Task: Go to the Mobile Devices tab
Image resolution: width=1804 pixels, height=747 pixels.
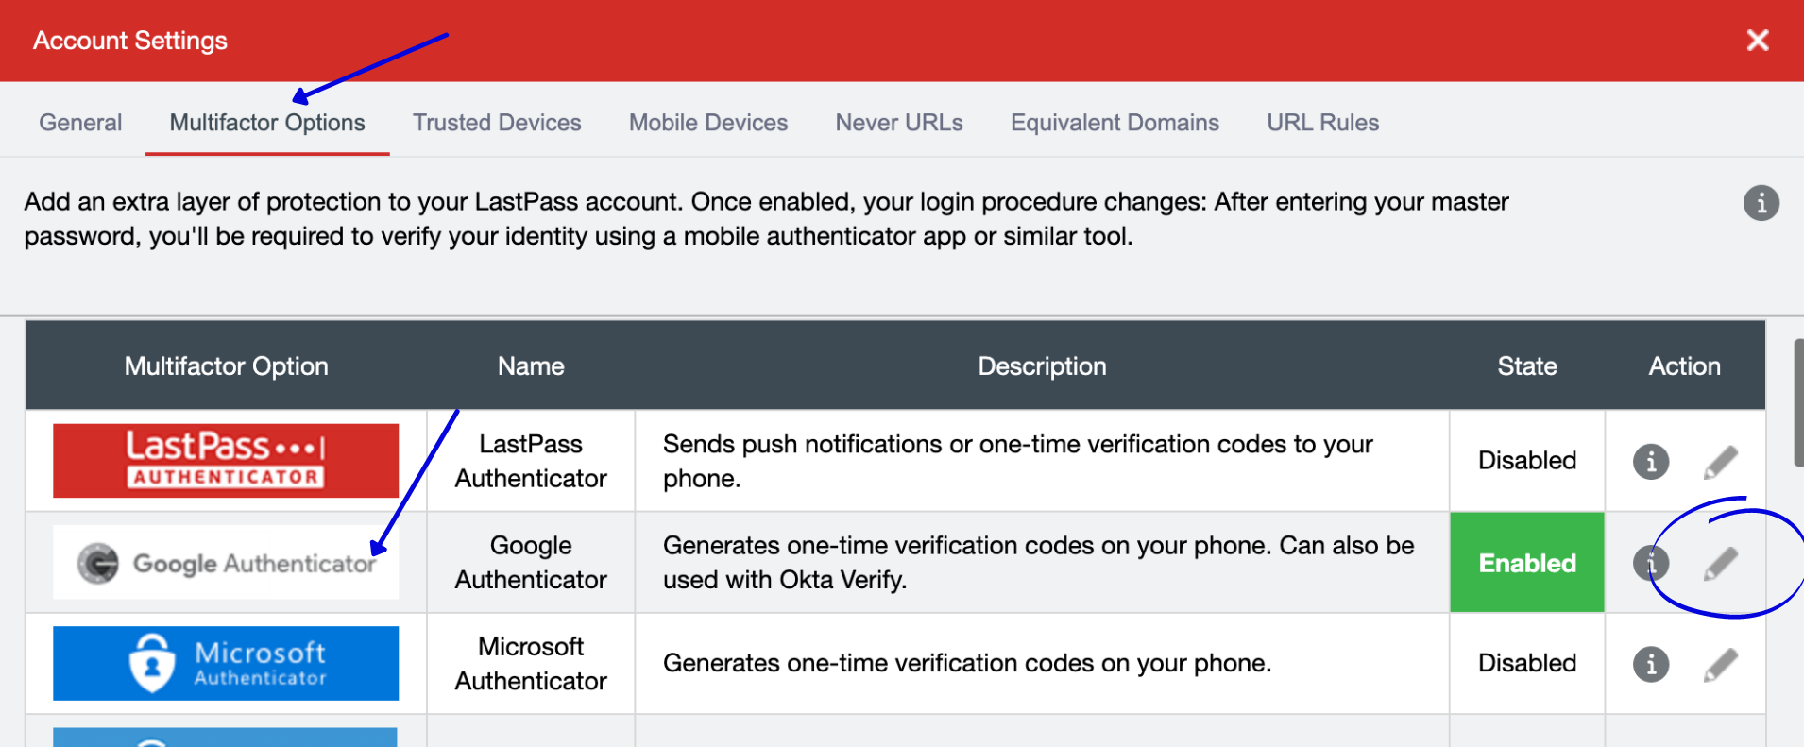Action: [708, 123]
